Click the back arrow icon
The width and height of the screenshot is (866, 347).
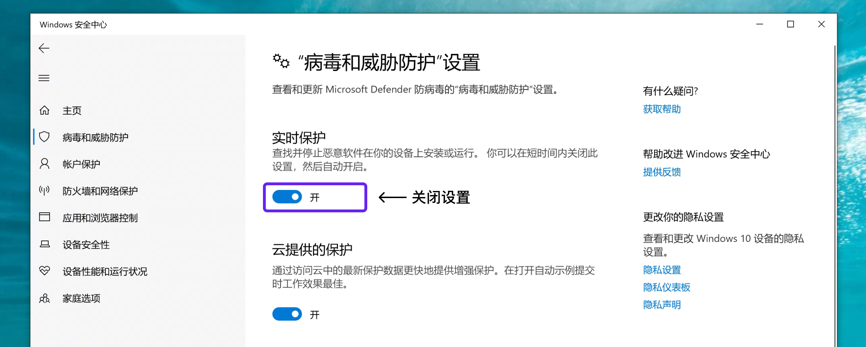pyautogui.click(x=44, y=48)
